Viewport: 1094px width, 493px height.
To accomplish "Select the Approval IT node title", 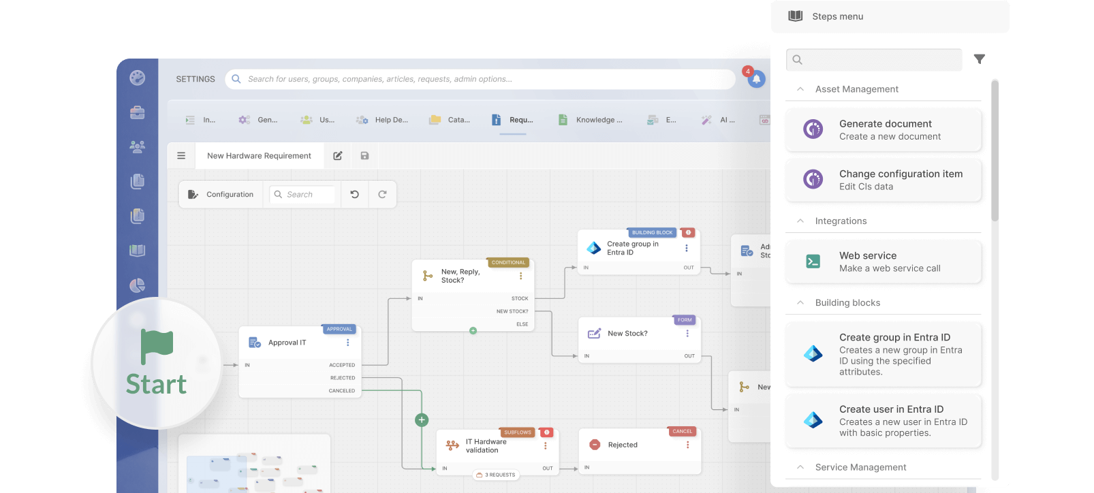I will coord(287,343).
